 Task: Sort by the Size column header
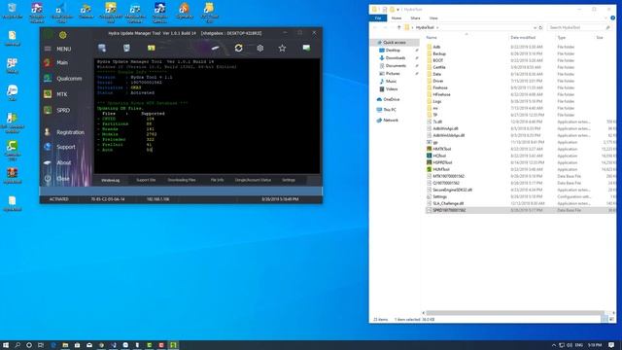(x=600, y=38)
